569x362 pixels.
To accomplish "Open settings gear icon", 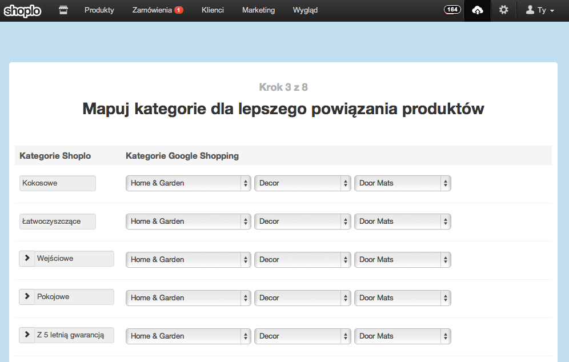I will point(503,10).
